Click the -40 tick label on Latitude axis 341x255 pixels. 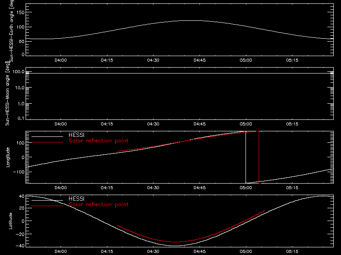20,246
